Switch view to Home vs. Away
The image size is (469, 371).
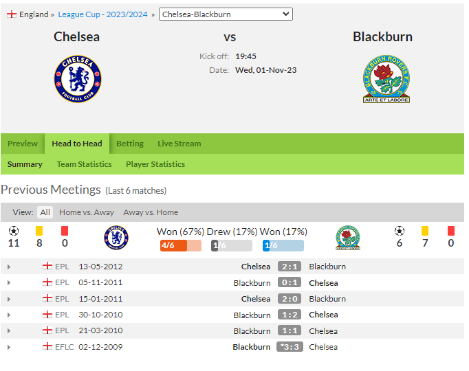[87, 212]
